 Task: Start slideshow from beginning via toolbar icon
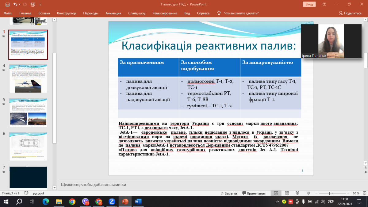click(33, 4)
